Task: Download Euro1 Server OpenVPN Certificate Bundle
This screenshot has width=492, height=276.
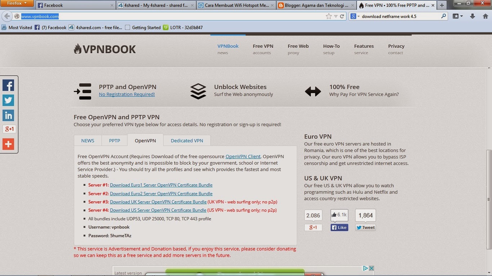Action: point(161,185)
